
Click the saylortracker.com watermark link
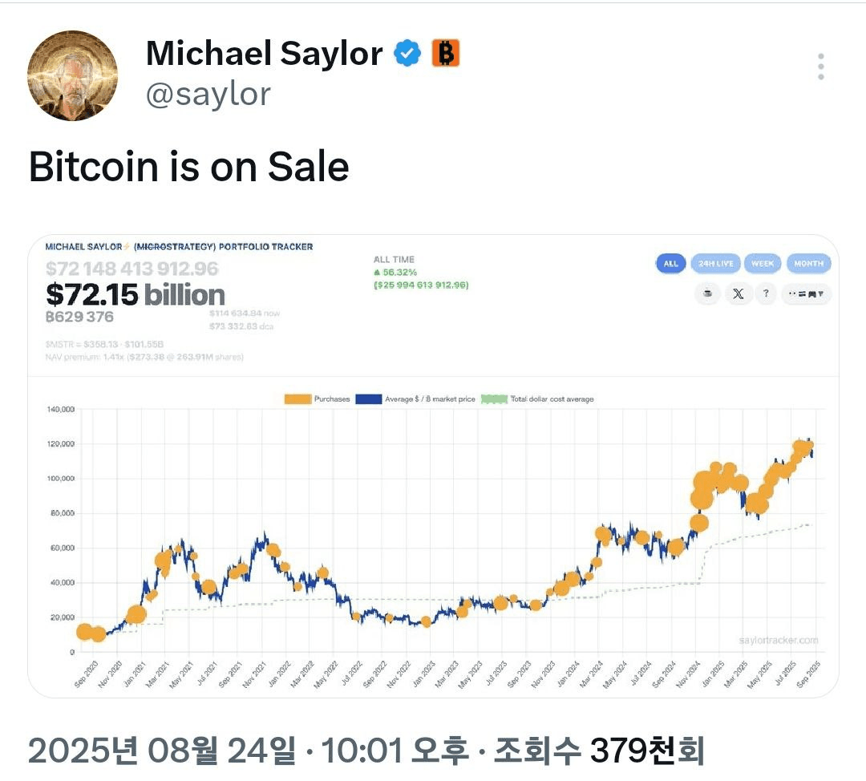tap(778, 640)
